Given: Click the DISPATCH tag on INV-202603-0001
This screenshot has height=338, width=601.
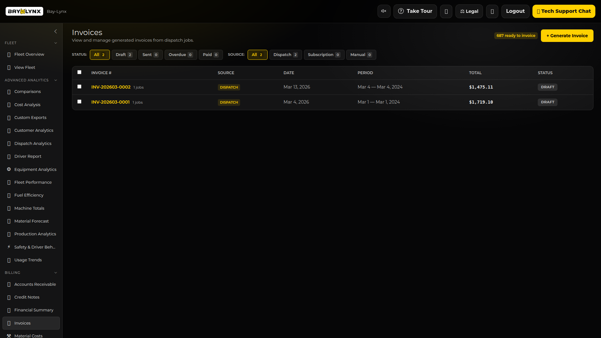Looking at the screenshot, I should coord(229,102).
